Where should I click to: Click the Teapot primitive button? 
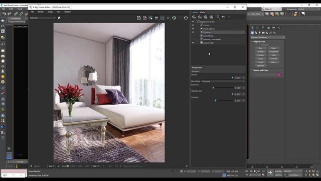[260, 62]
